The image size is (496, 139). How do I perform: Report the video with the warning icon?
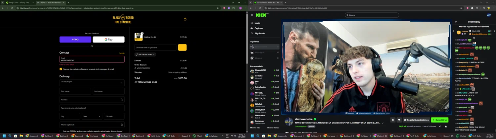click(446, 126)
